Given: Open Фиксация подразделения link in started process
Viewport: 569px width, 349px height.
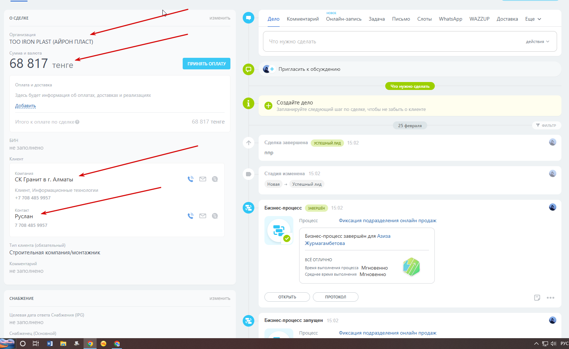Looking at the screenshot, I should pyautogui.click(x=387, y=333).
